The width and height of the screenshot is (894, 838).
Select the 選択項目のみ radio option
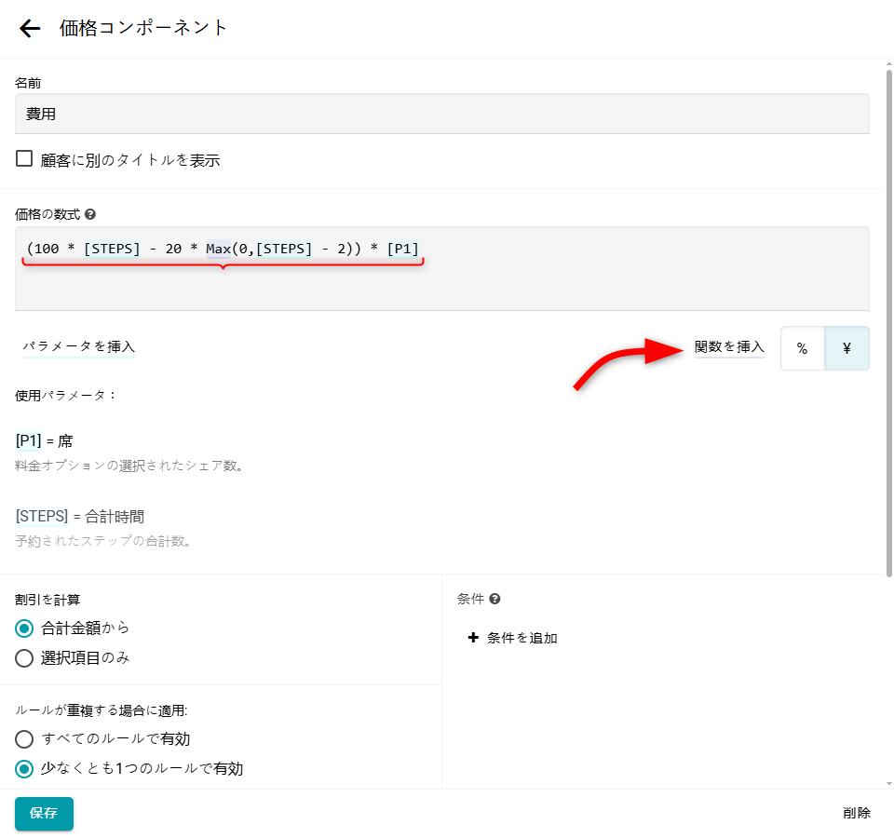coord(24,658)
